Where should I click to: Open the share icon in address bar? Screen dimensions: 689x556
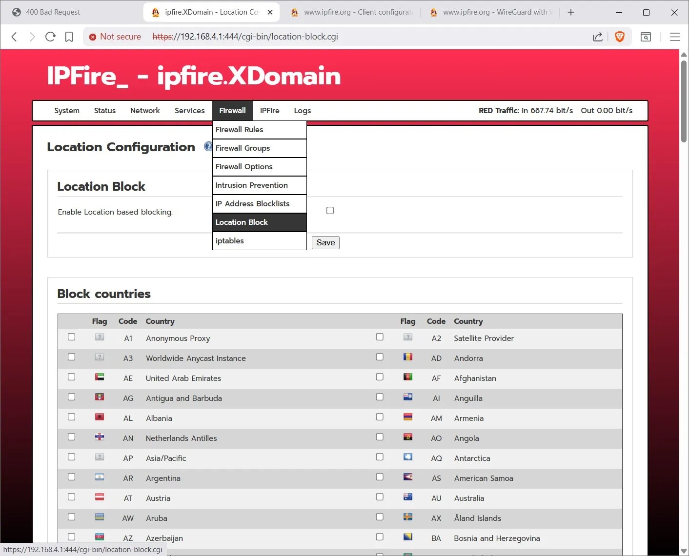(598, 37)
